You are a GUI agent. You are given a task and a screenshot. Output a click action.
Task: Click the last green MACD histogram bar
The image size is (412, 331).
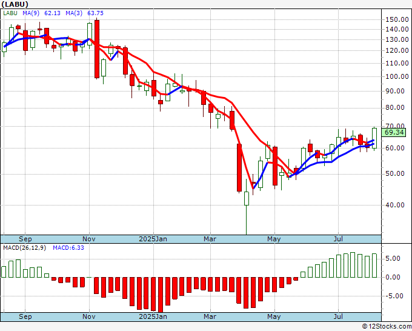click(374, 266)
